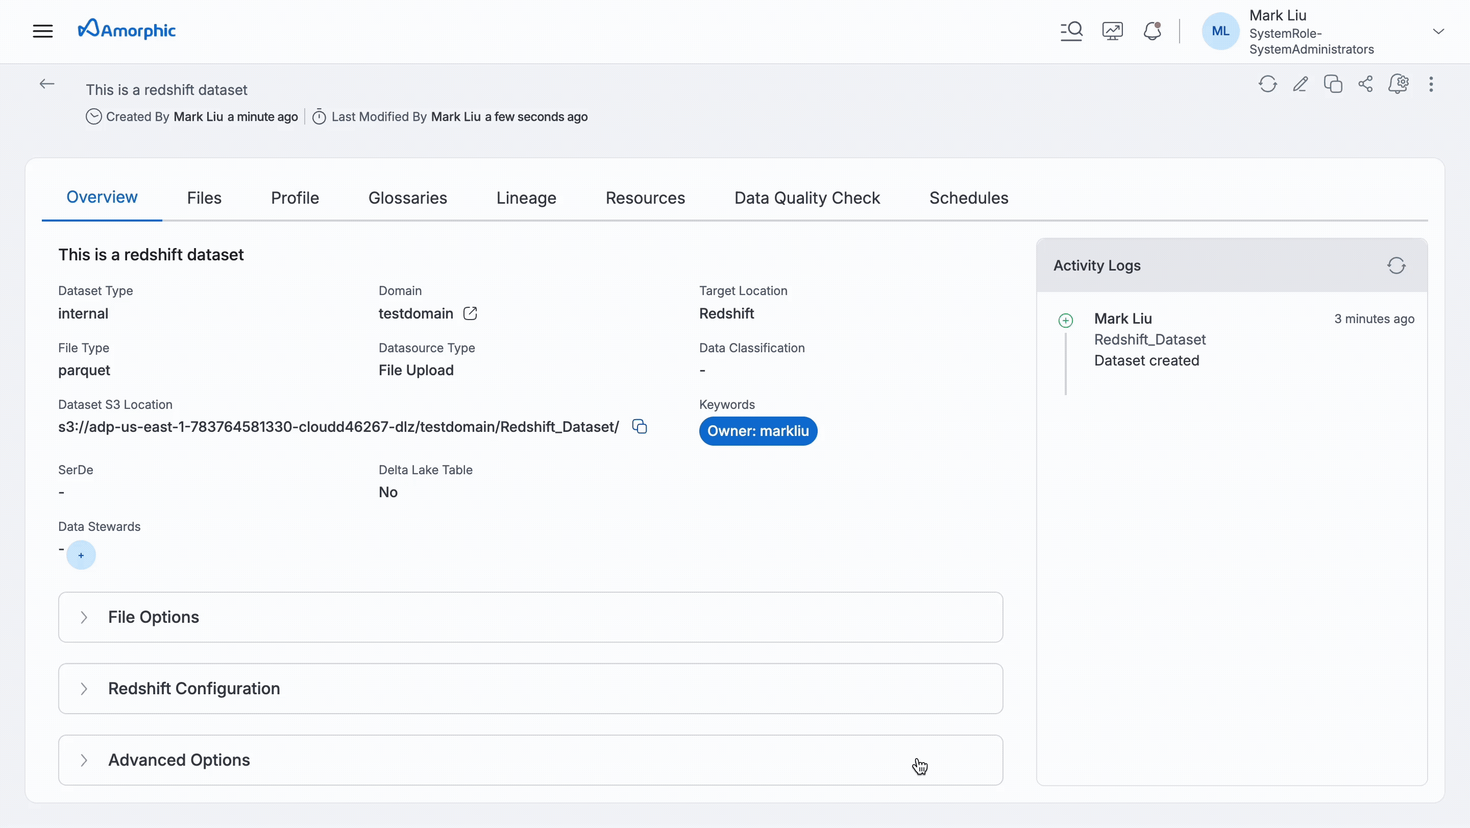The height and width of the screenshot is (828, 1470).
Task: Open the hamburger navigation menu
Action: point(43,31)
